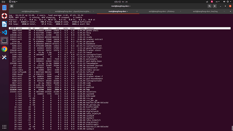Image resolution: width=233 pixels, height=131 pixels.
Task: Switch to the ~/spark/source/pla... tab
Action: click(x=73, y=11)
